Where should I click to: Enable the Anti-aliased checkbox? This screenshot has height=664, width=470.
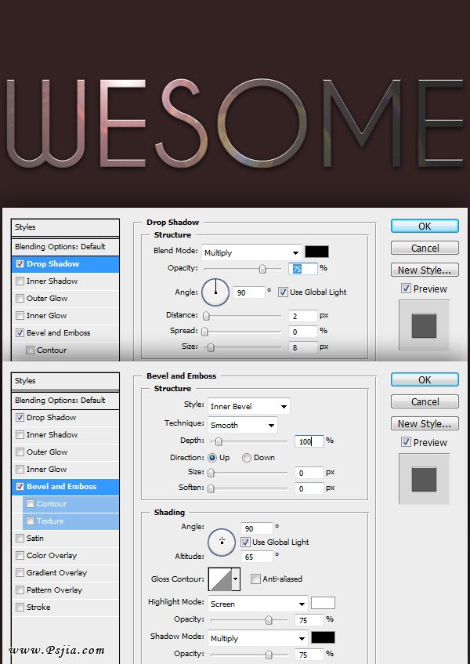(x=255, y=579)
